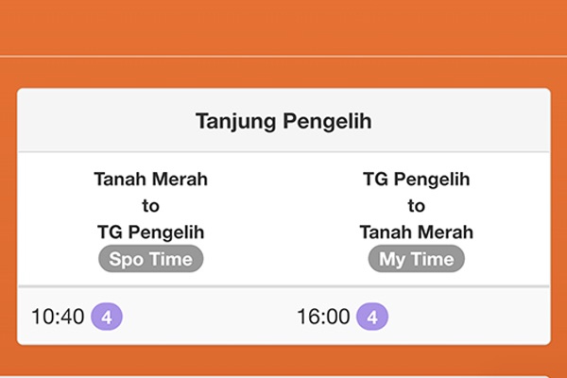Image resolution: width=567 pixels, height=378 pixels.
Task: Click the 'to' word in right route
Action: [417, 205]
